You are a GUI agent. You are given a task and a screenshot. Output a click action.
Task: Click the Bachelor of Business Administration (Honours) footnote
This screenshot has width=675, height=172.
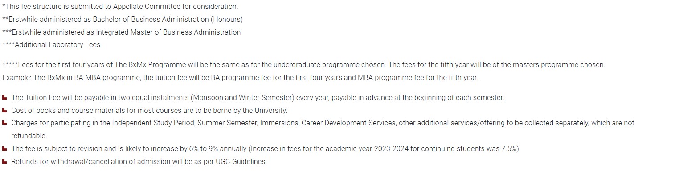click(123, 20)
